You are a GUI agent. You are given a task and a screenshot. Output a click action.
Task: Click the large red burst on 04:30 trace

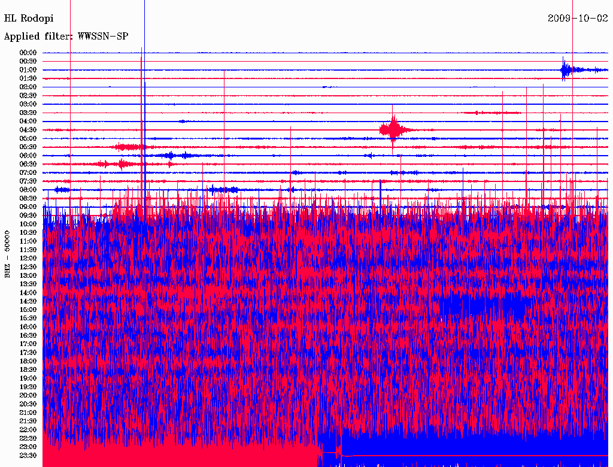tap(393, 129)
